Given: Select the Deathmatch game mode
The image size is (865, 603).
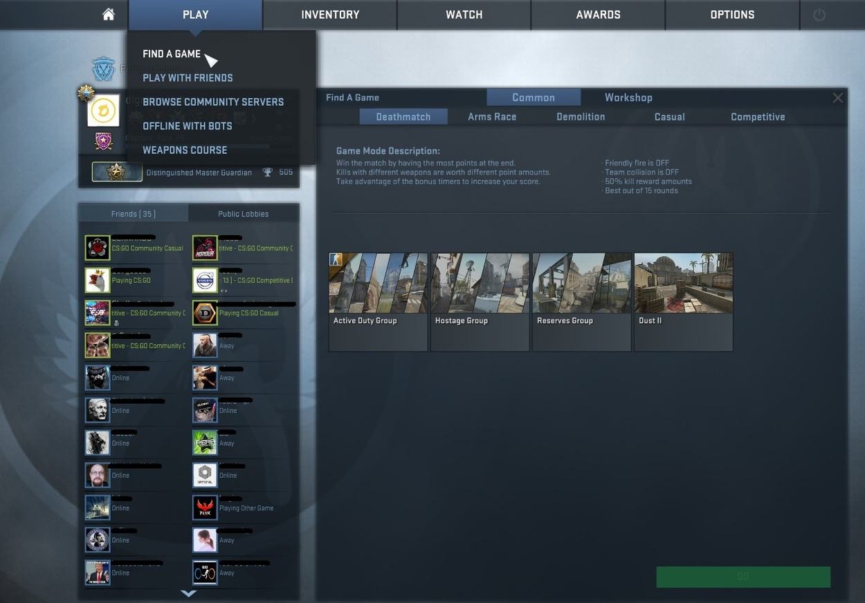Looking at the screenshot, I should (403, 117).
